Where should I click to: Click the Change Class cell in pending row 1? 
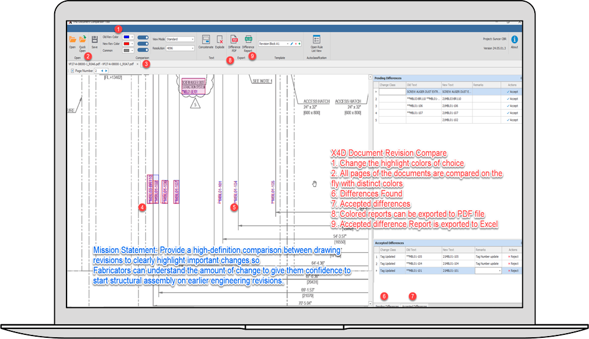[392, 92]
